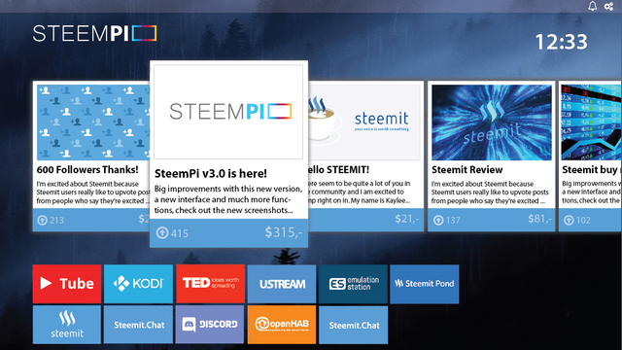Open the SteemPi v3.0 post thumbnail
The width and height of the screenshot is (622, 350).
click(x=228, y=112)
